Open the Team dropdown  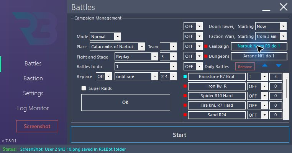(x=168, y=47)
